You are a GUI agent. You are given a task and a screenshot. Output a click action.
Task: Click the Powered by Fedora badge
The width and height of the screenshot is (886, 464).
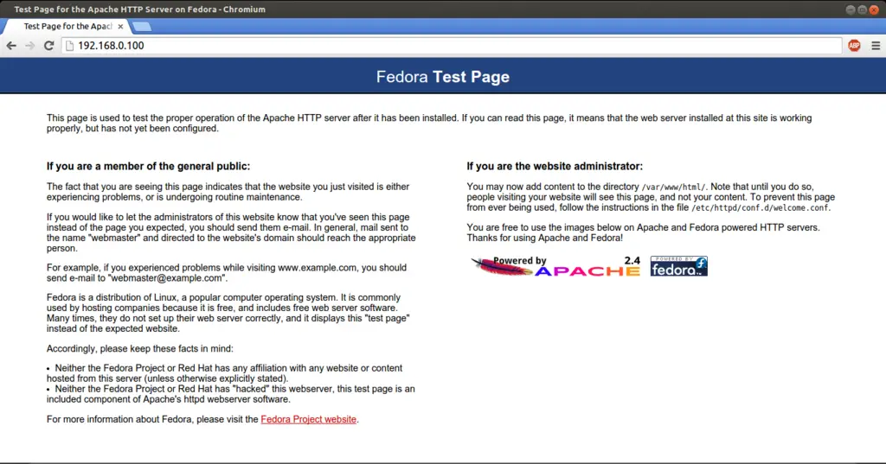pyautogui.click(x=678, y=266)
